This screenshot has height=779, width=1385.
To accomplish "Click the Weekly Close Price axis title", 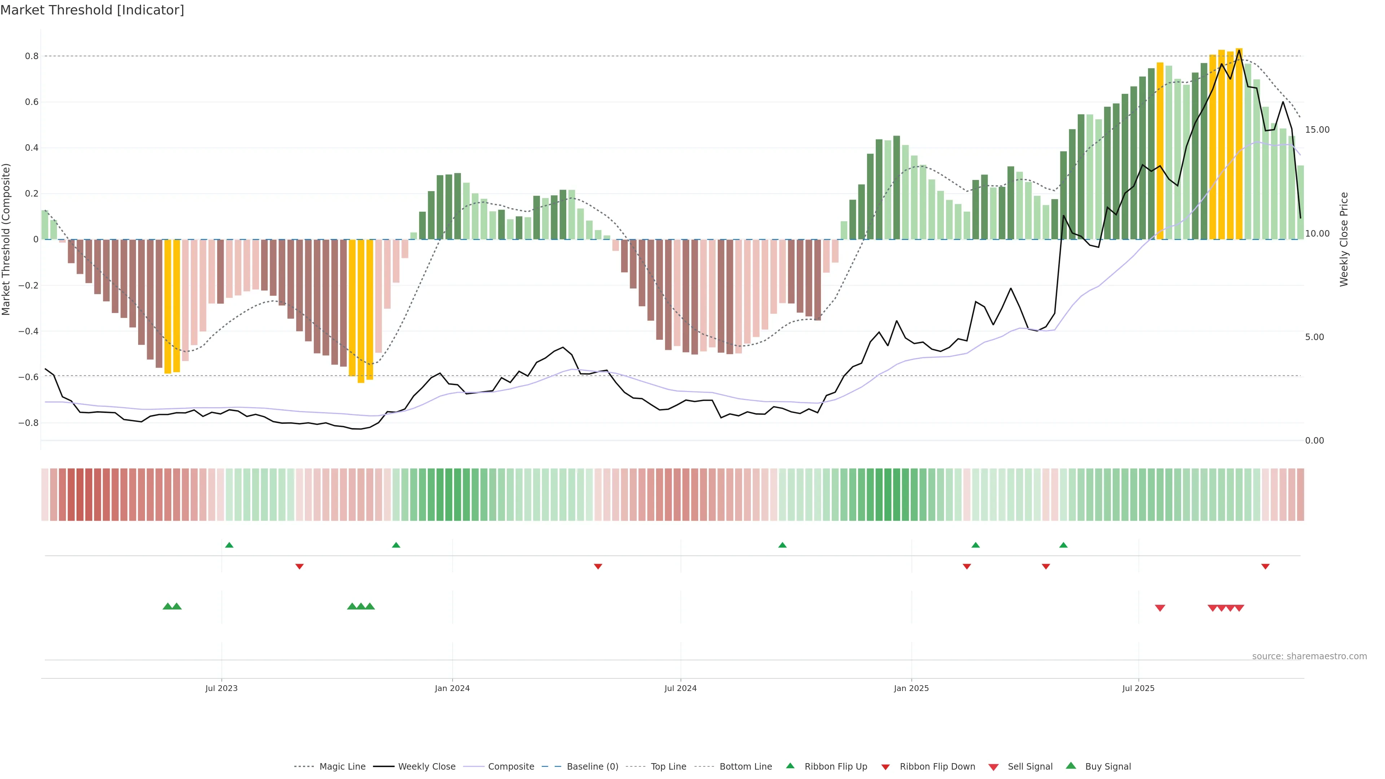I will pyautogui.click(x=1344, y=239).
